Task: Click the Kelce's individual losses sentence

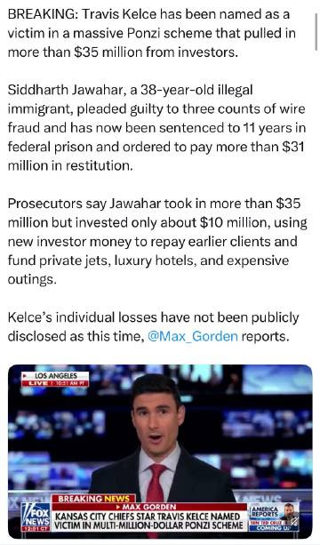Action: click(153, 326)
